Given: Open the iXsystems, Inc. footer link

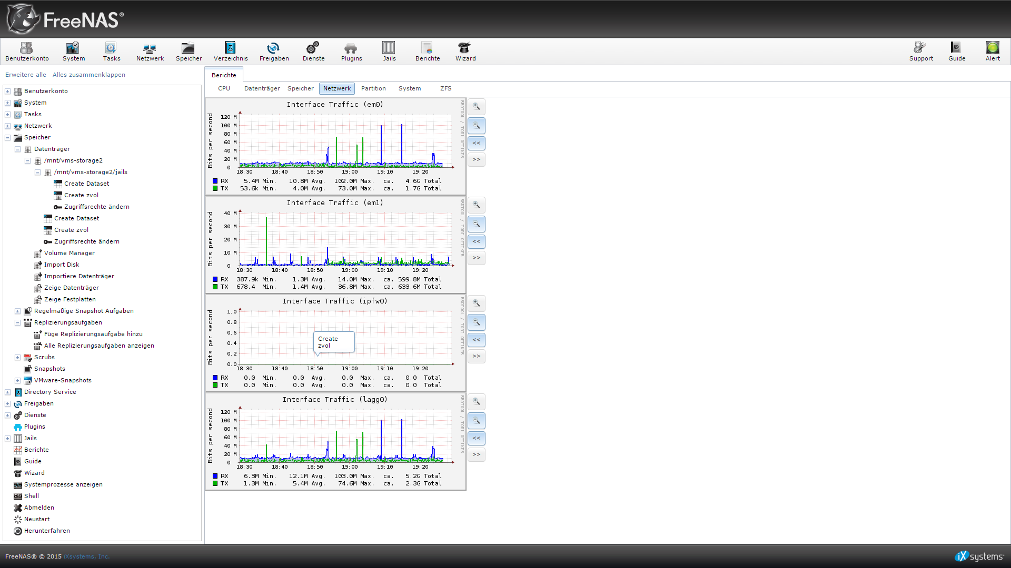Looking at the screenshot, I should point(87,556).
